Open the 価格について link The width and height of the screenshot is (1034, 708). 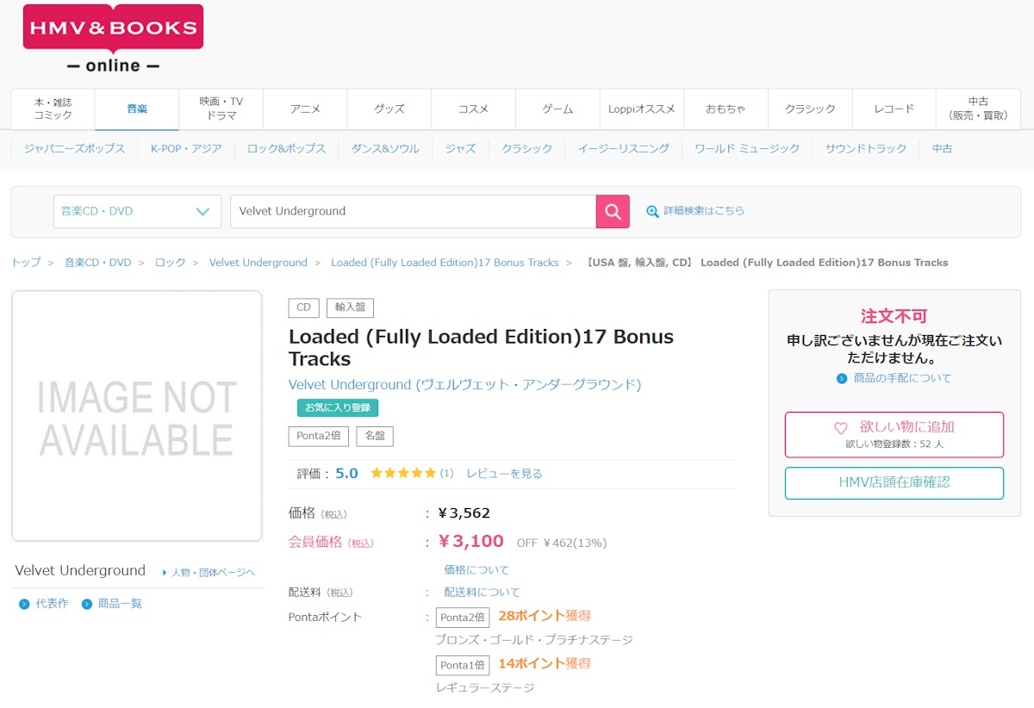pos(477,570)
